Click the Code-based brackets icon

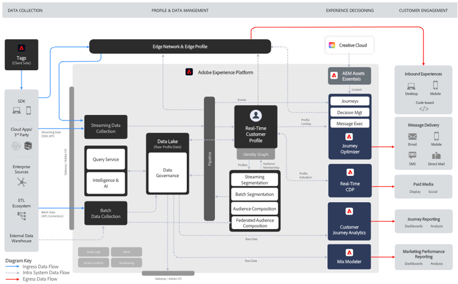click(x=424, y=109)
